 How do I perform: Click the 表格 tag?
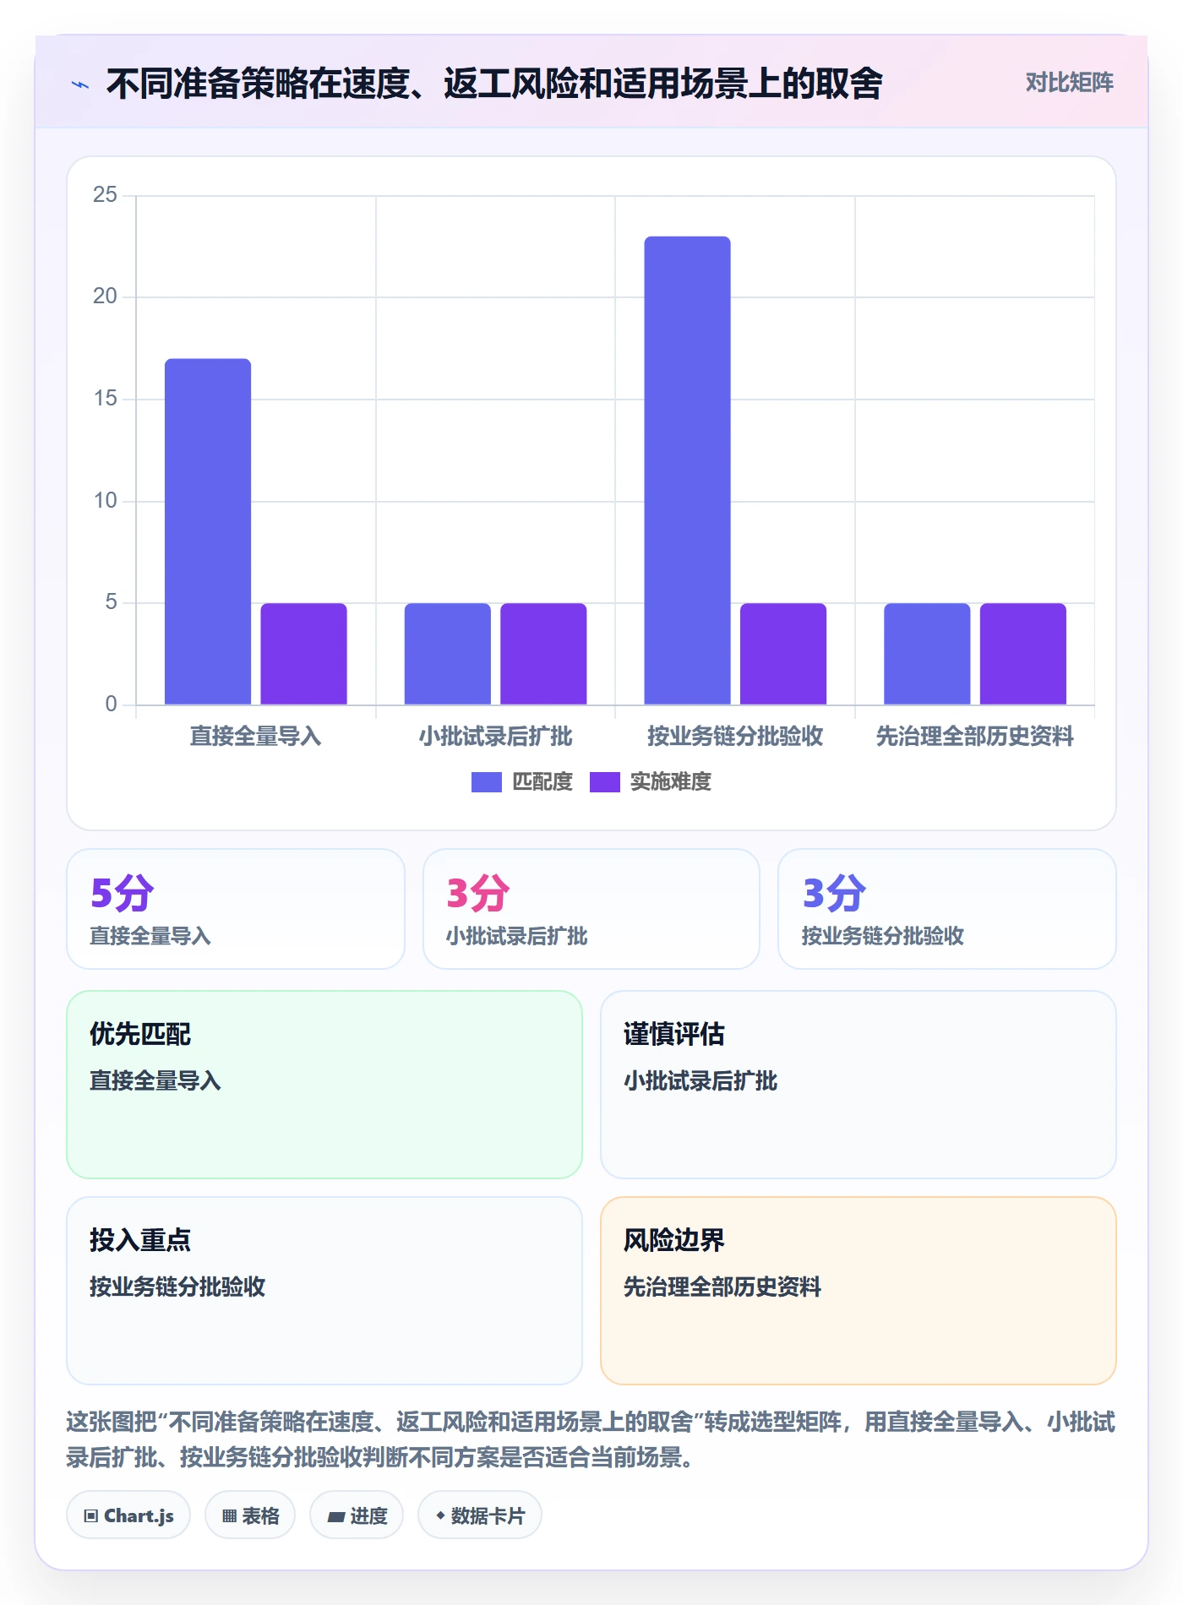point(250,1515)
